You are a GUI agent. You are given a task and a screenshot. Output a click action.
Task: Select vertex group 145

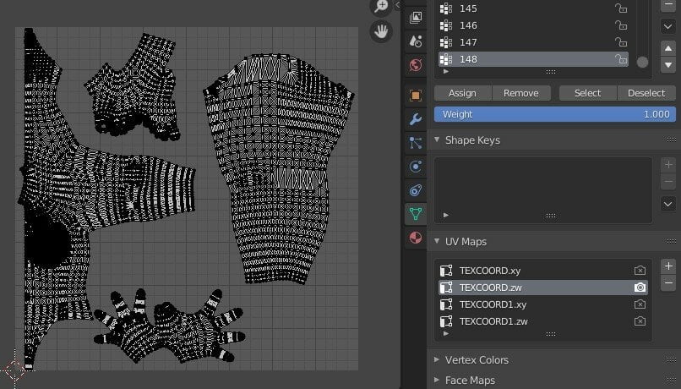[x=533, y=8]
